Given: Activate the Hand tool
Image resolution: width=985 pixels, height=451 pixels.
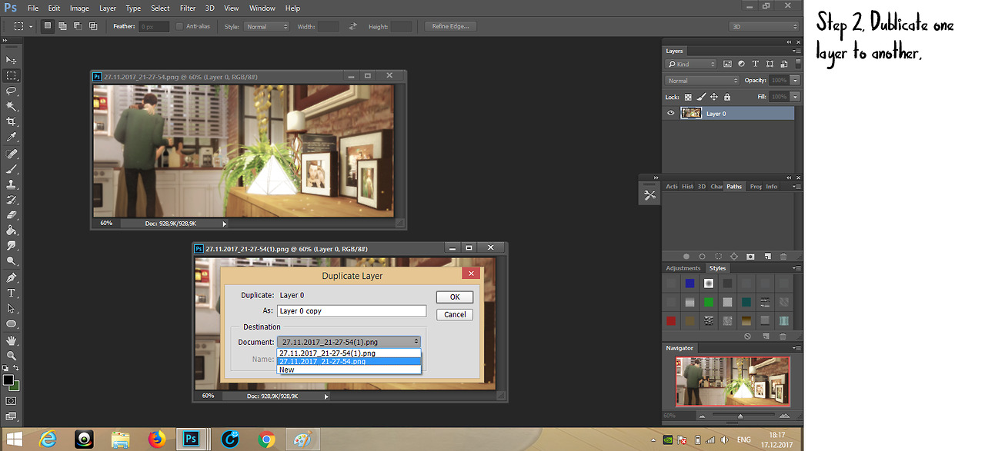Looking at the screenshot, I should click(x=12, y=340).
